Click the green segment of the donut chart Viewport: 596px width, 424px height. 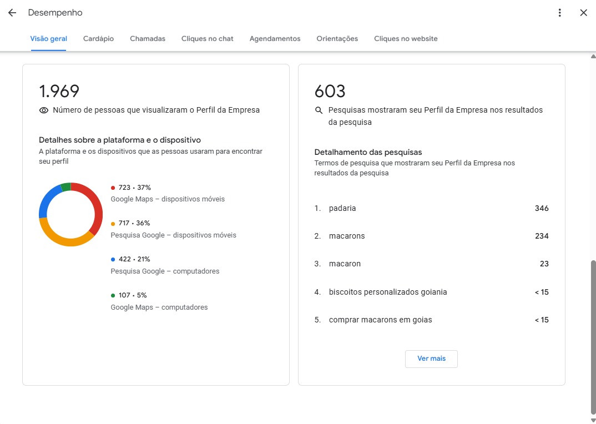click(65, 187)
